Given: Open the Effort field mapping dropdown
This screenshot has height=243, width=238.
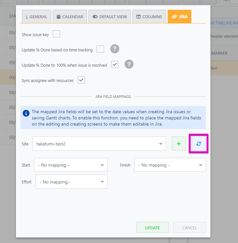Looking at the screenshot, I should (x=71, y=182).
